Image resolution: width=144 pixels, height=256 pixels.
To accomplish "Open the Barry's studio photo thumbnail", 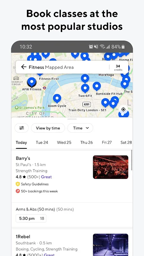I will click(110, 167).
